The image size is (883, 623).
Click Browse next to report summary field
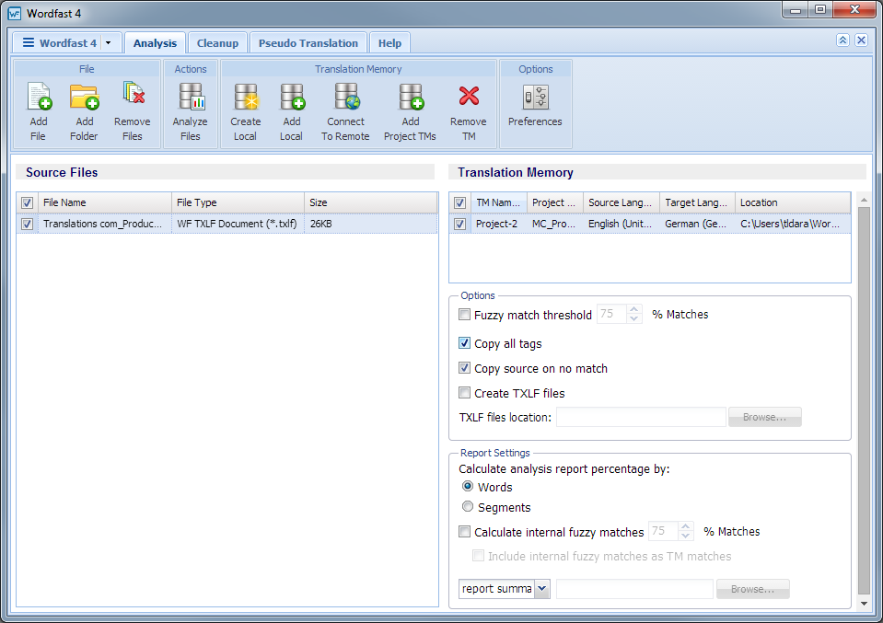pyautogui.click(x=752, y=589)
